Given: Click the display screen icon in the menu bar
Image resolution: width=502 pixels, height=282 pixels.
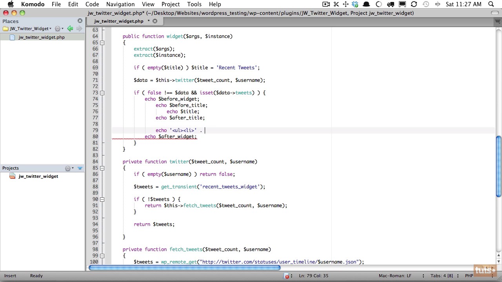Looking at the screenshot, I should pos(402,4).
